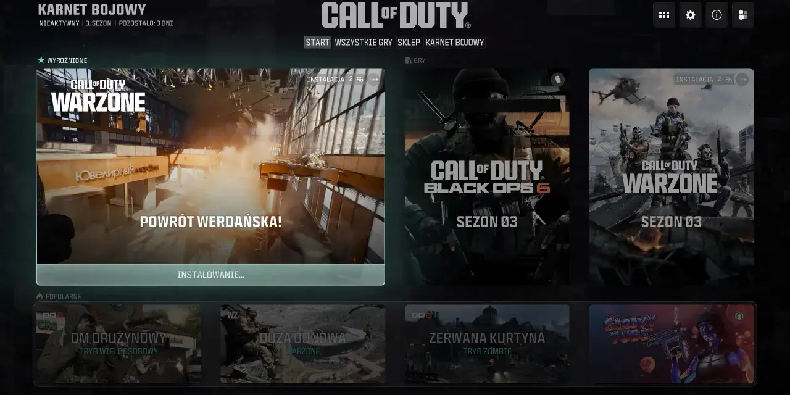Open the SKLEP tab
This screenshot has width=790, height=395.
(x=409, y=42)
